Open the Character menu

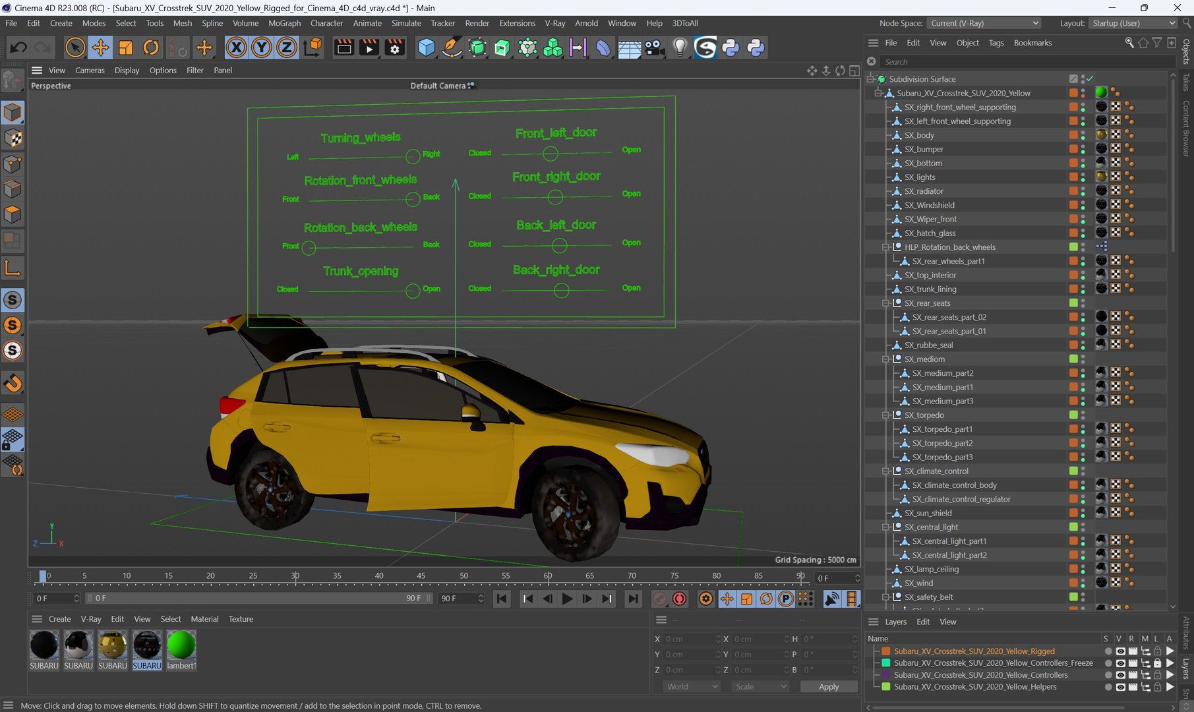tap(326, 23)
